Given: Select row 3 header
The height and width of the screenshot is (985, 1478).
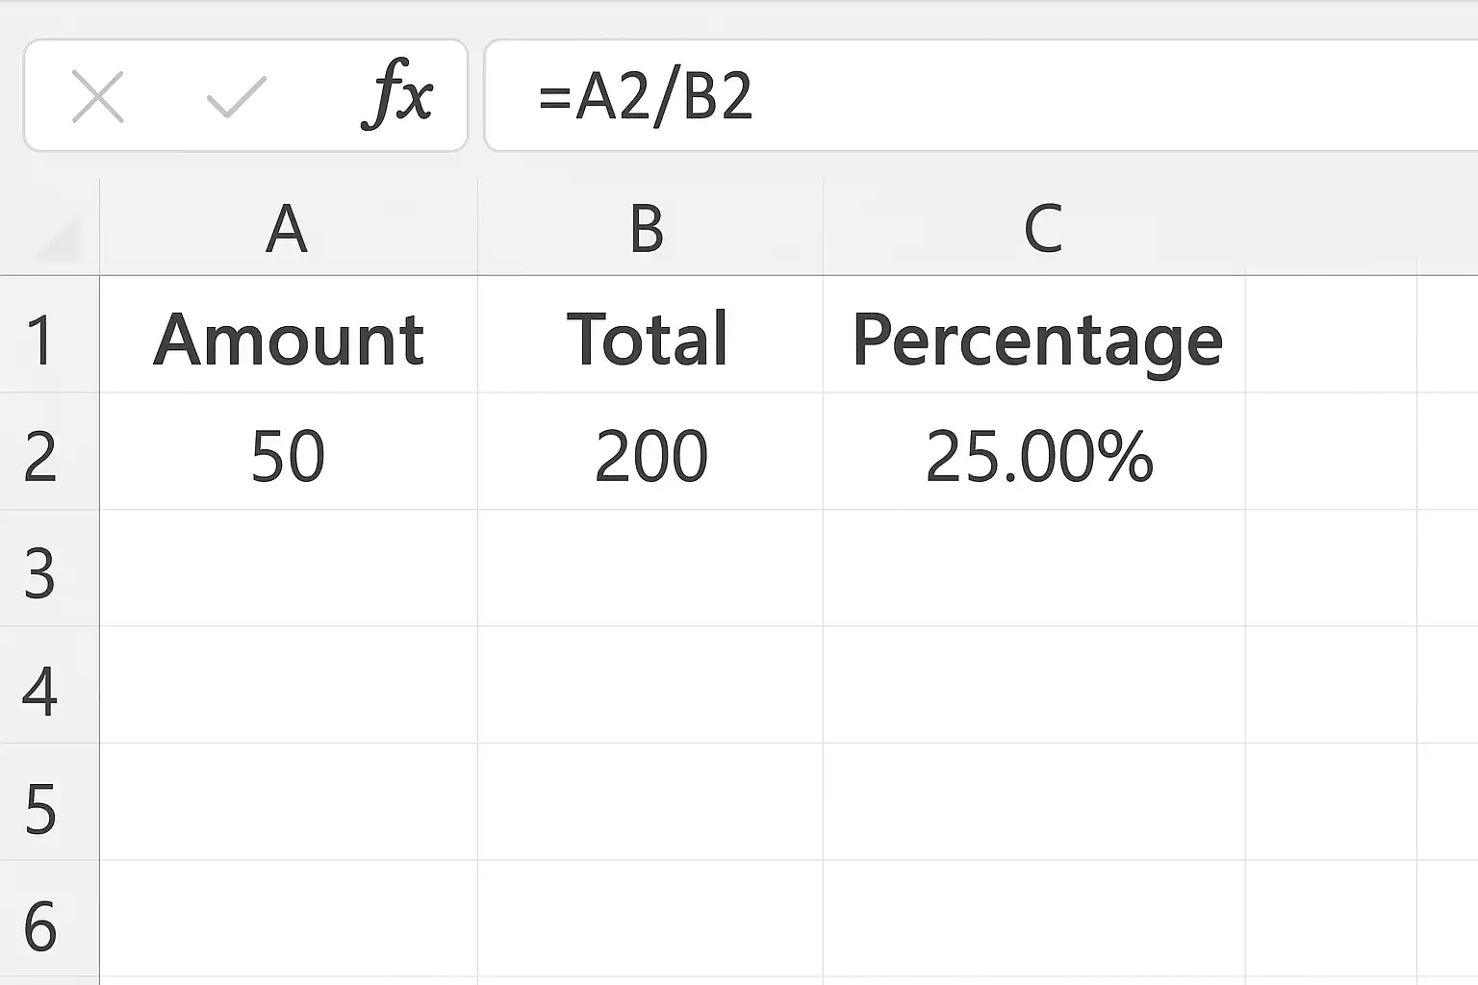Looking at the screenshot, I should (x=40, y=573).
